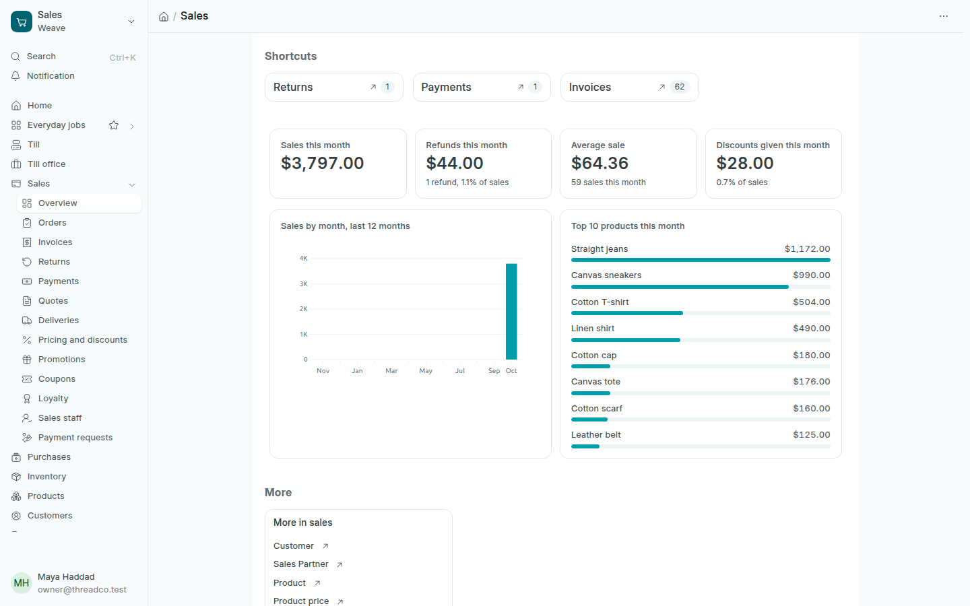Click the Loyalty badge icon
Image resolution: width=970 pixels, height=606 pixels.
coord(27,399)
